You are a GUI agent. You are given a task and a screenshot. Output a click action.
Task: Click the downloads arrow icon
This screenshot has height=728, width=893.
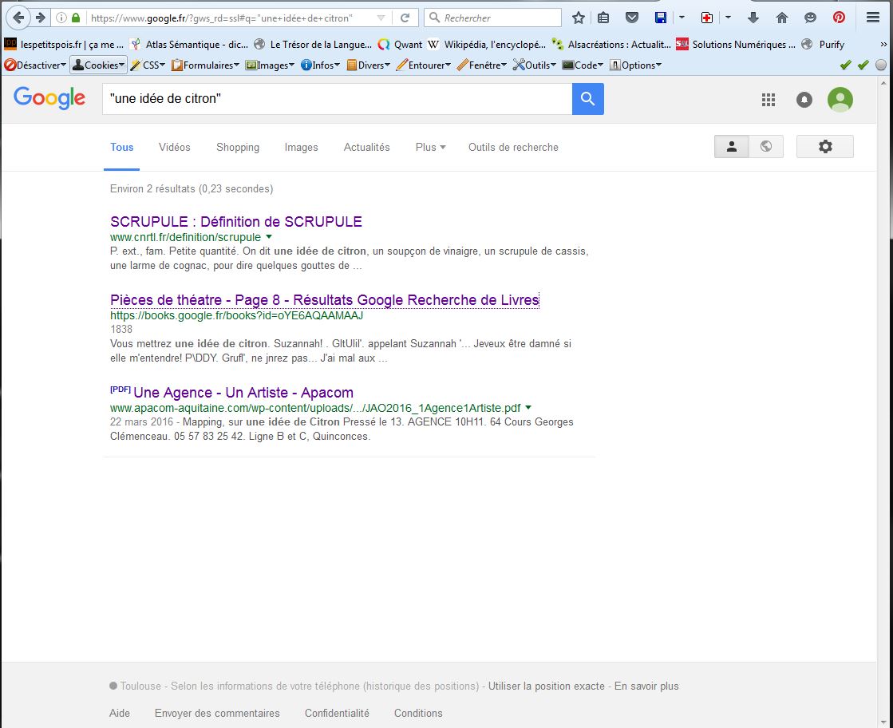click(754, 18)
